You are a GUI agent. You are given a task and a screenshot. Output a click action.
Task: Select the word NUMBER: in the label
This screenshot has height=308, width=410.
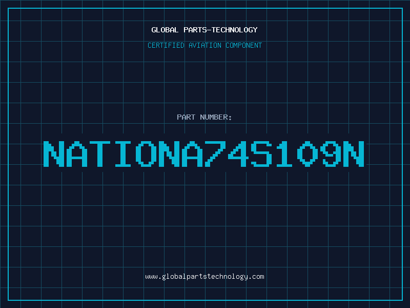pos(216,117)
